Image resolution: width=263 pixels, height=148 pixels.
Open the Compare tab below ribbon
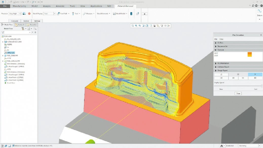pyautogui.click(x=15, y=21)
